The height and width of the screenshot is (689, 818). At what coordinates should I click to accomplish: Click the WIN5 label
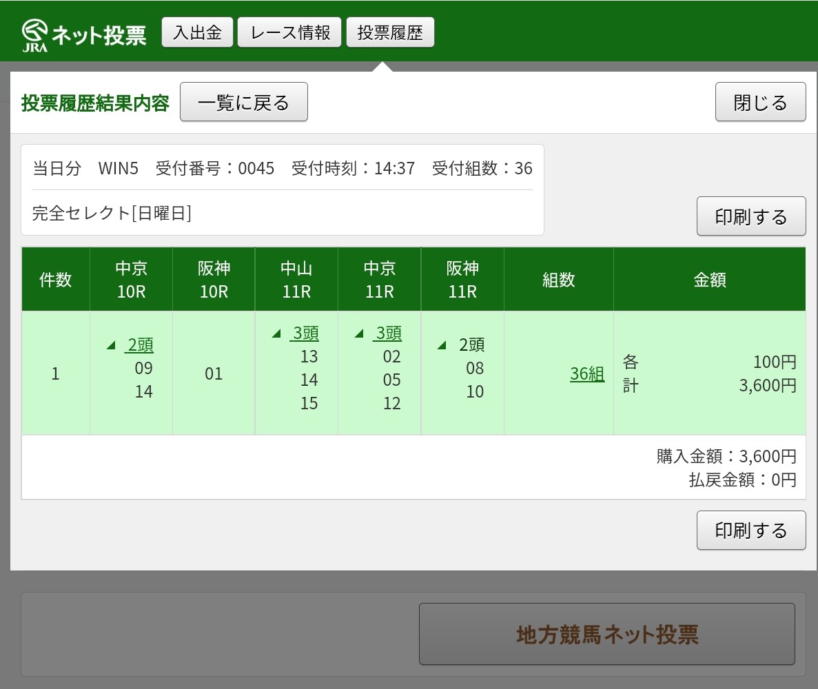click(119, 169)
